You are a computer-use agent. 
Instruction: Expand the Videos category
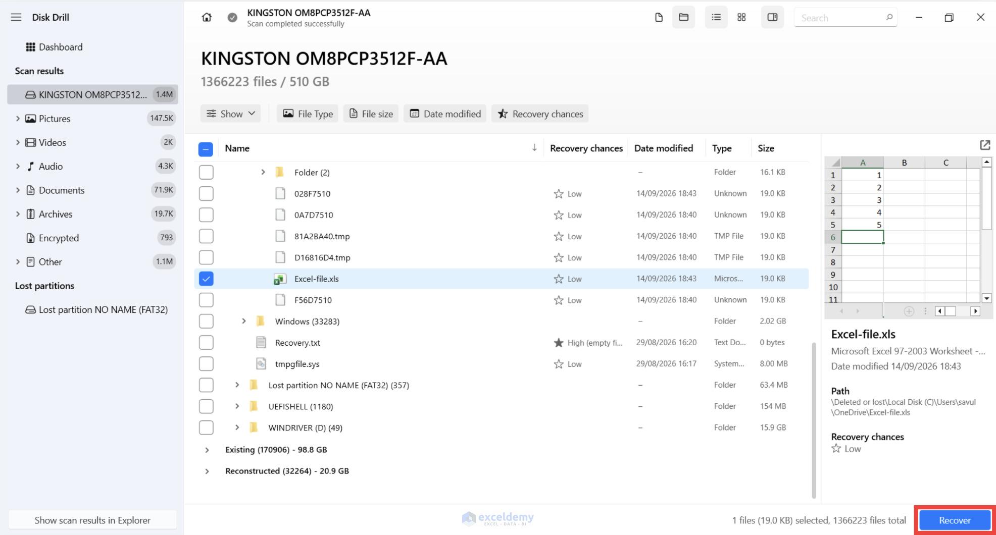tap(18, 142)
